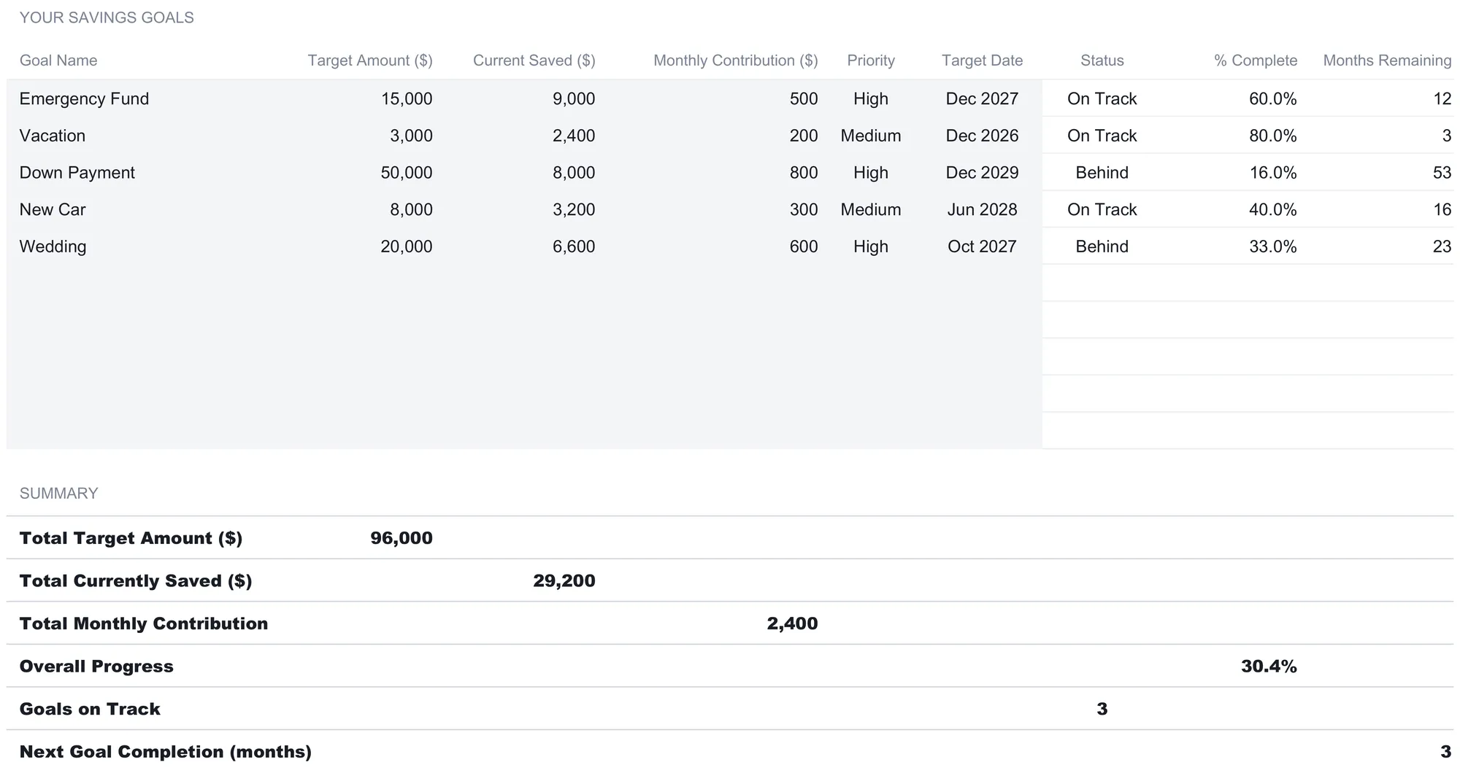Click the Goal Name column header

pyautogui.click(x=58, y=61)
